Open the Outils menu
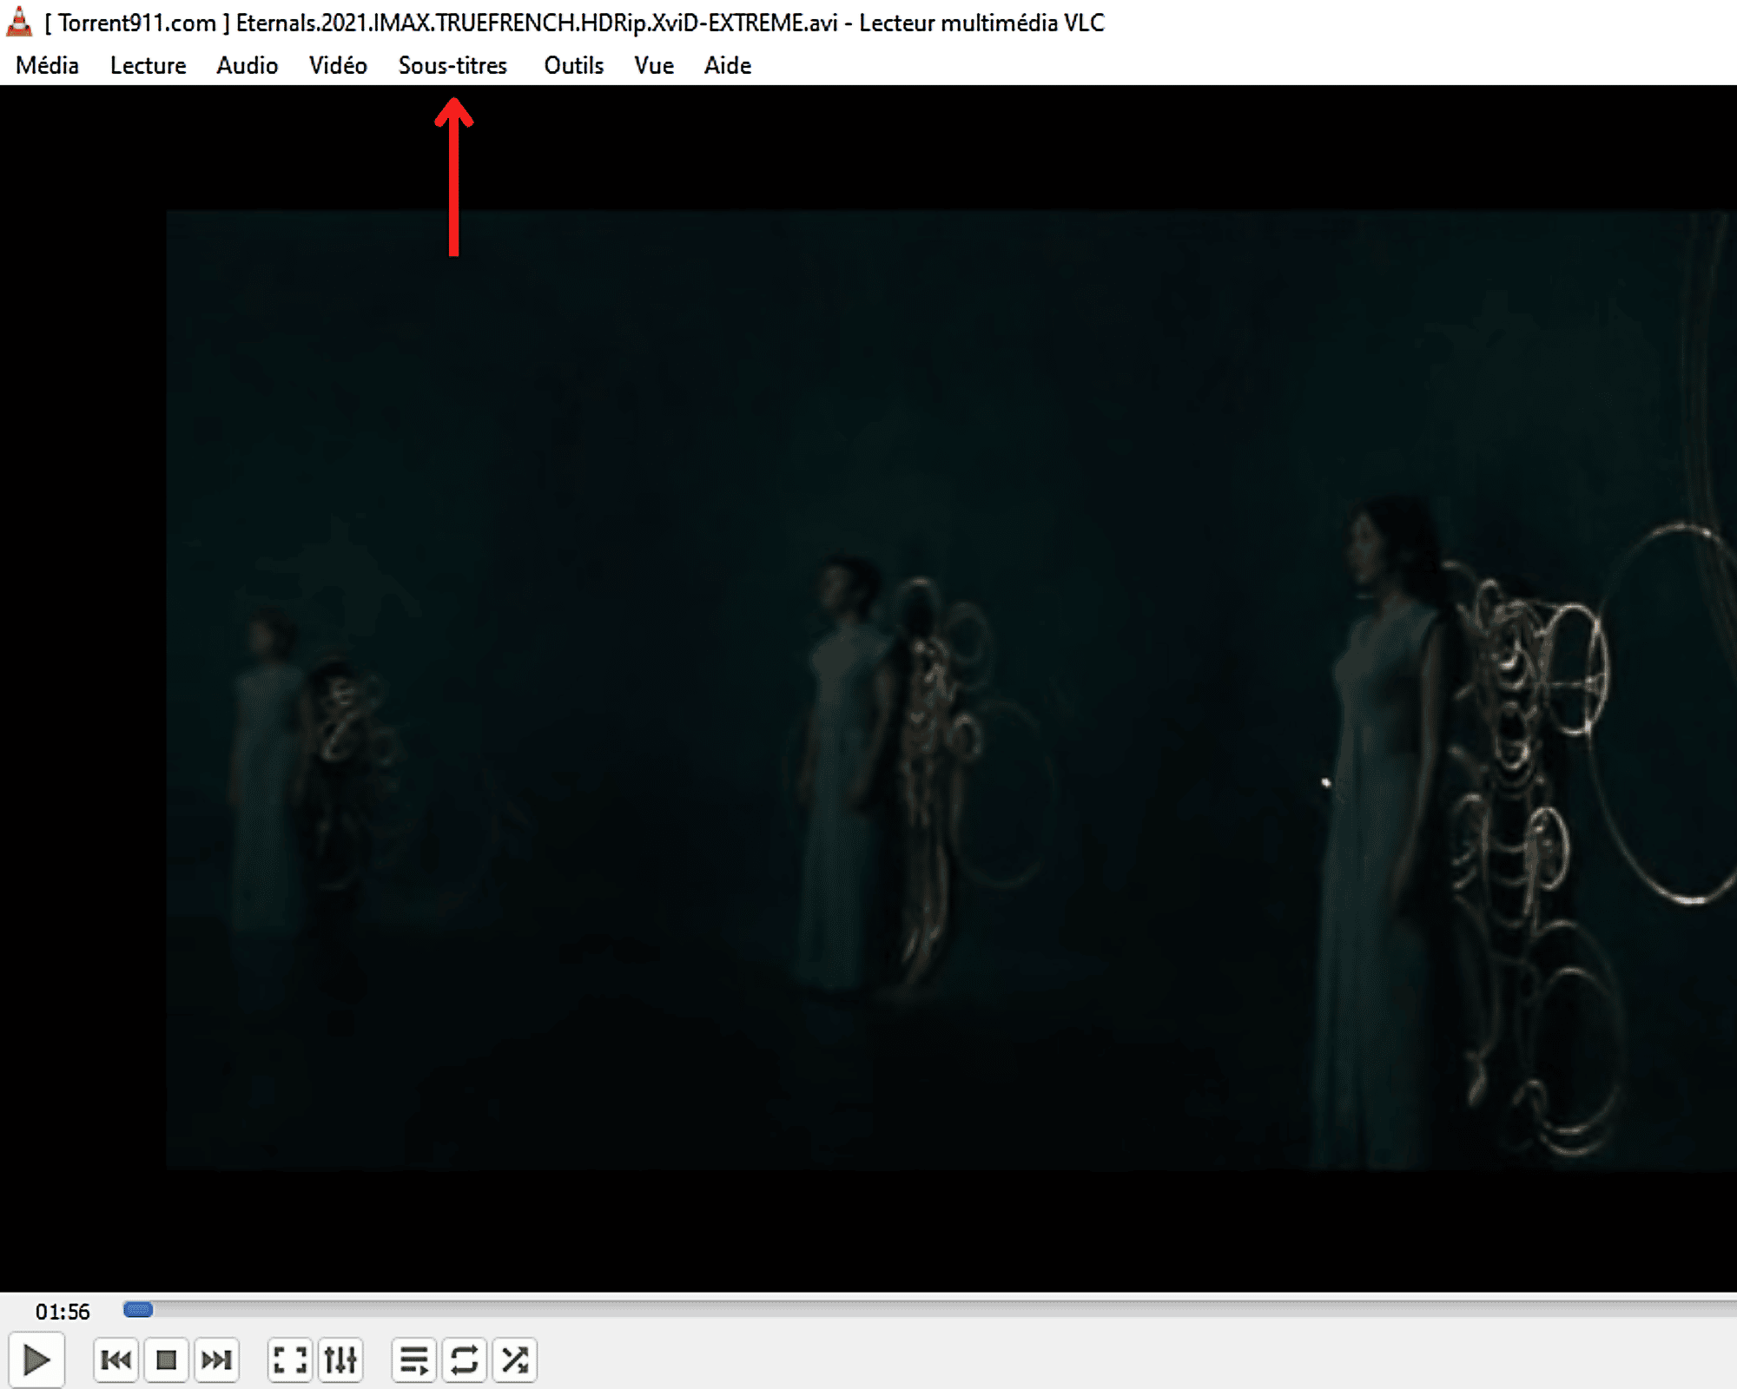This screenshot has height=1389, width=1737. [573, 65]
